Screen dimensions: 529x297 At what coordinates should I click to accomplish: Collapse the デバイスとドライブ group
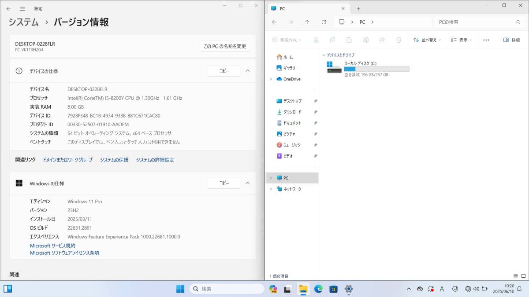coord(324,55)
